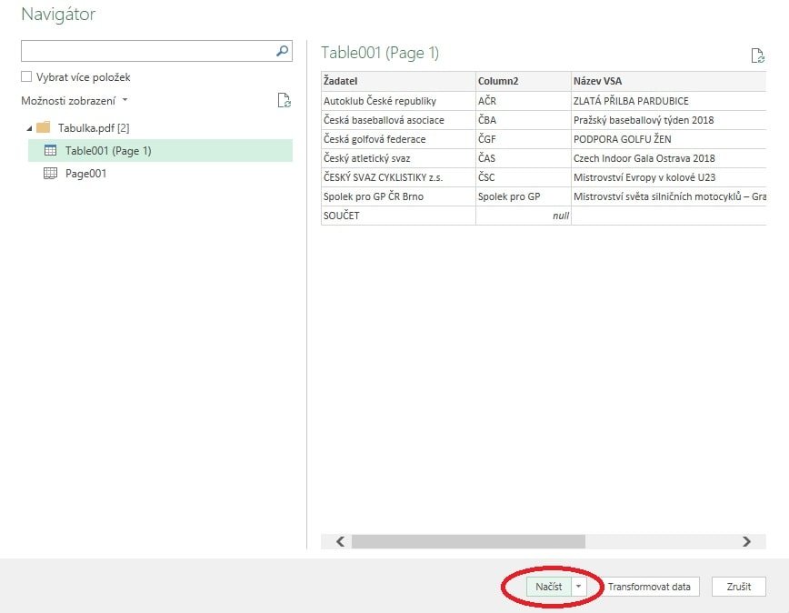Screen dimensions: 789x613
Task: Click the SOUČET cell
Action: pos(398,216)
